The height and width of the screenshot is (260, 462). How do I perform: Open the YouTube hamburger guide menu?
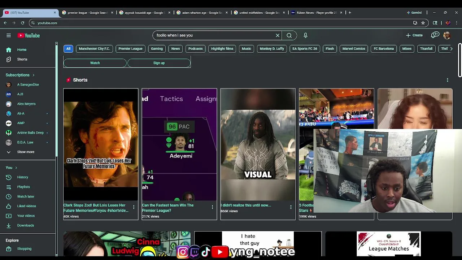[9, 35]
